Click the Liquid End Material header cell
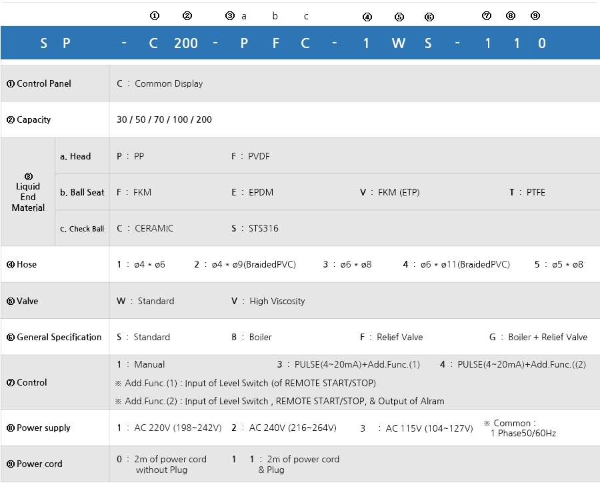The image size is (600, 483). click(28, 192)
